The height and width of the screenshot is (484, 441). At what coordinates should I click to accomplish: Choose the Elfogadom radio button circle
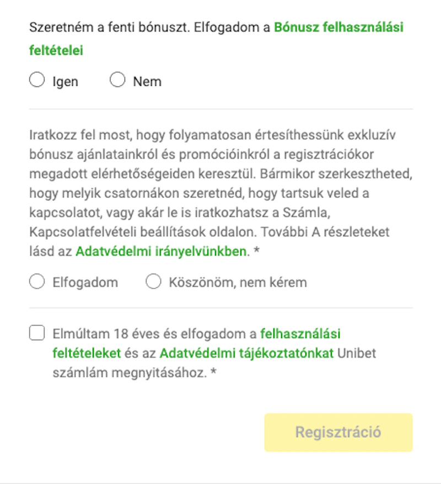click(37, 282)
